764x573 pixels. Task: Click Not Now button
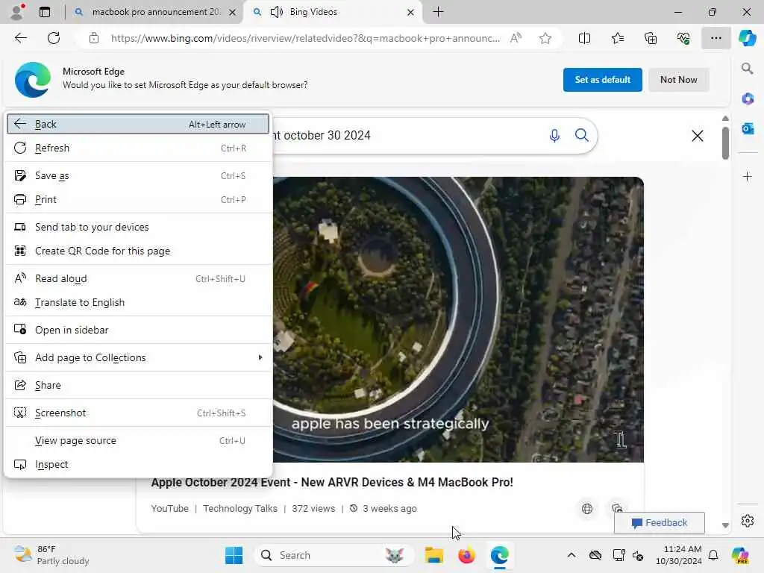[678, 80]
